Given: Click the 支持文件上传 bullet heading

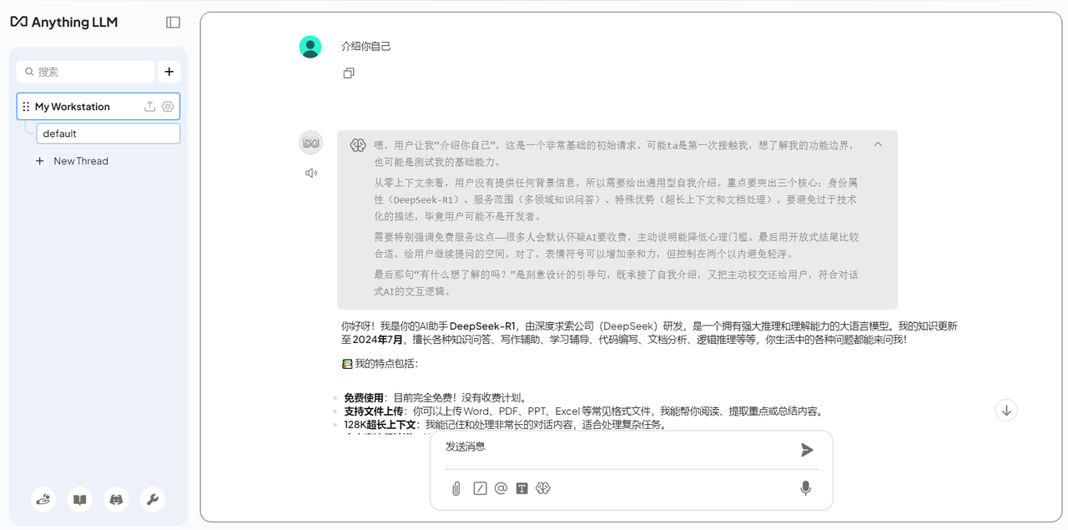Looking at the screenshot, I should [374, 411].
